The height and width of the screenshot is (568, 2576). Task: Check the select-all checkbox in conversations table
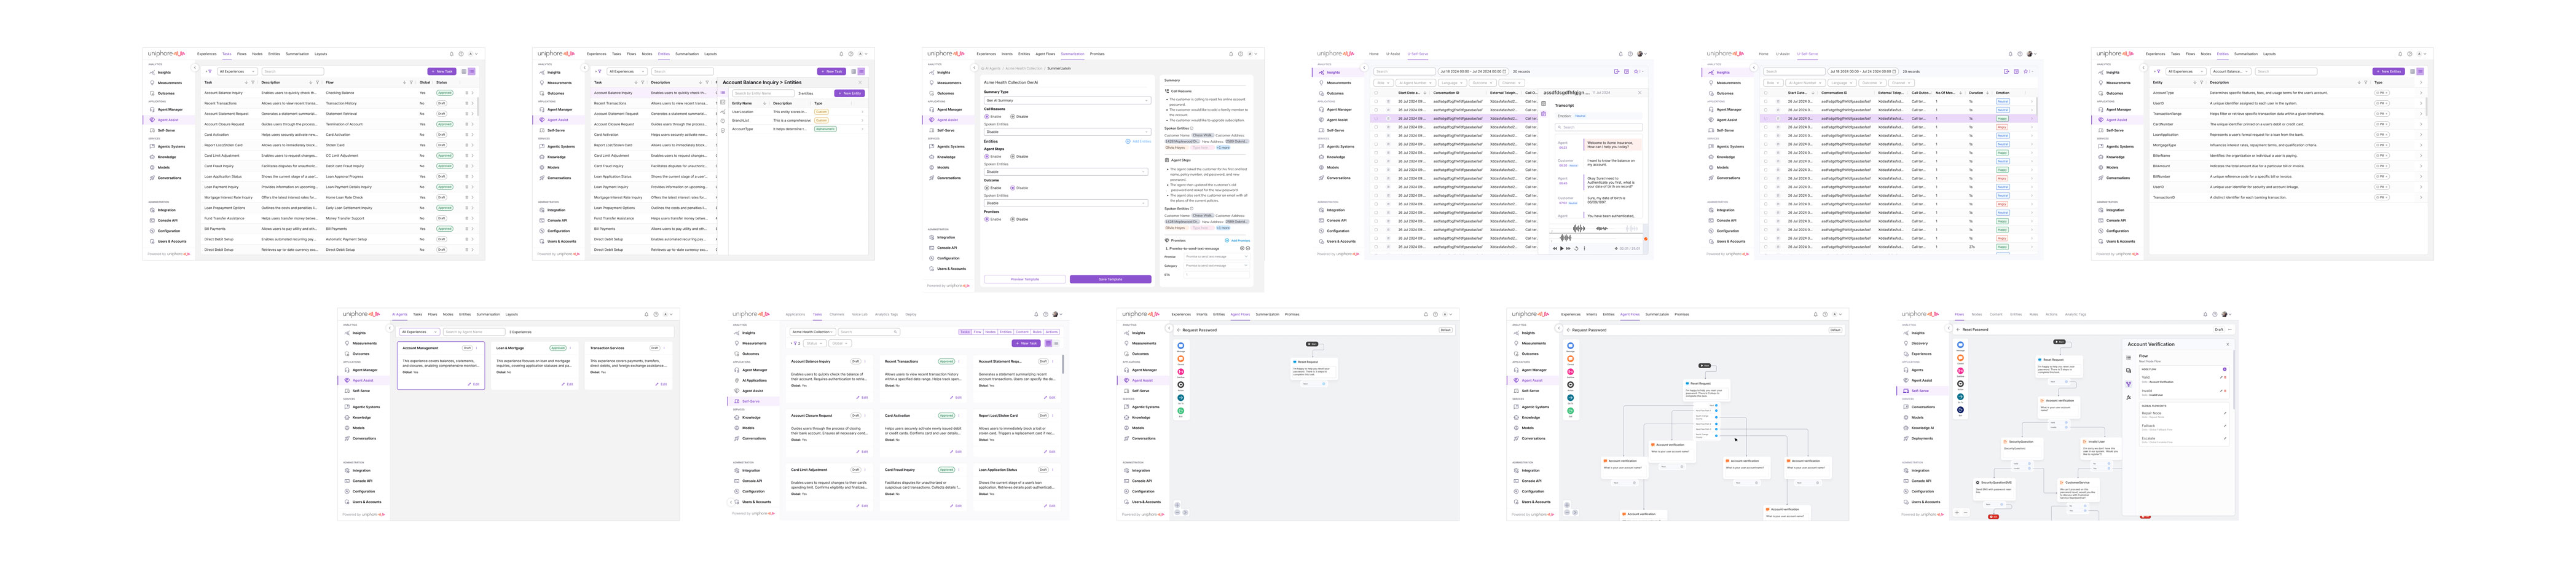1376,93
